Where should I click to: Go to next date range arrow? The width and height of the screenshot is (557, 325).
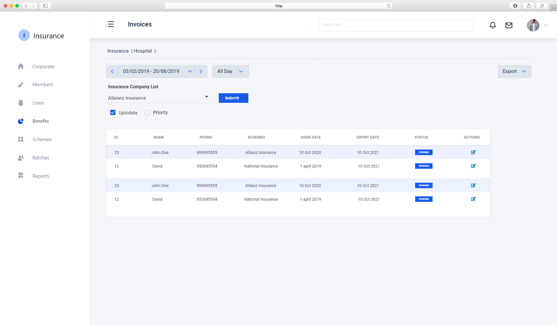pyautogui.click(x=201, y=71)
